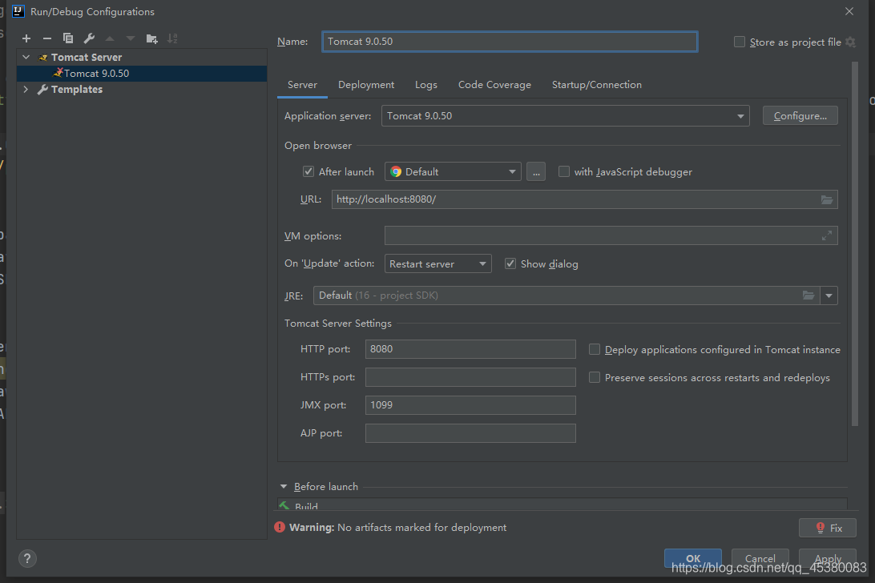
Task: Create new folder for configurations
Action: (151, 38)
